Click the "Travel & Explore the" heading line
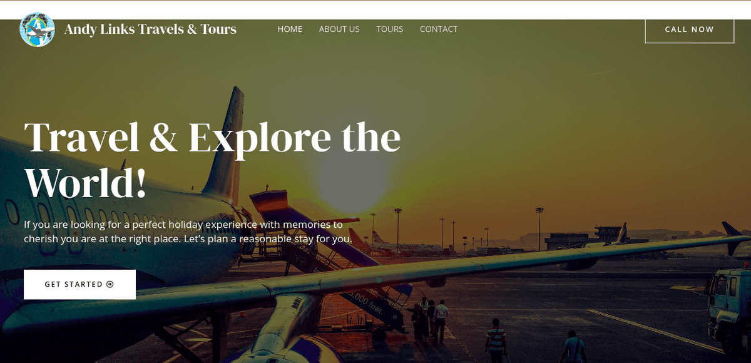This screenshot has width=751, height=363. coord(212,137)
